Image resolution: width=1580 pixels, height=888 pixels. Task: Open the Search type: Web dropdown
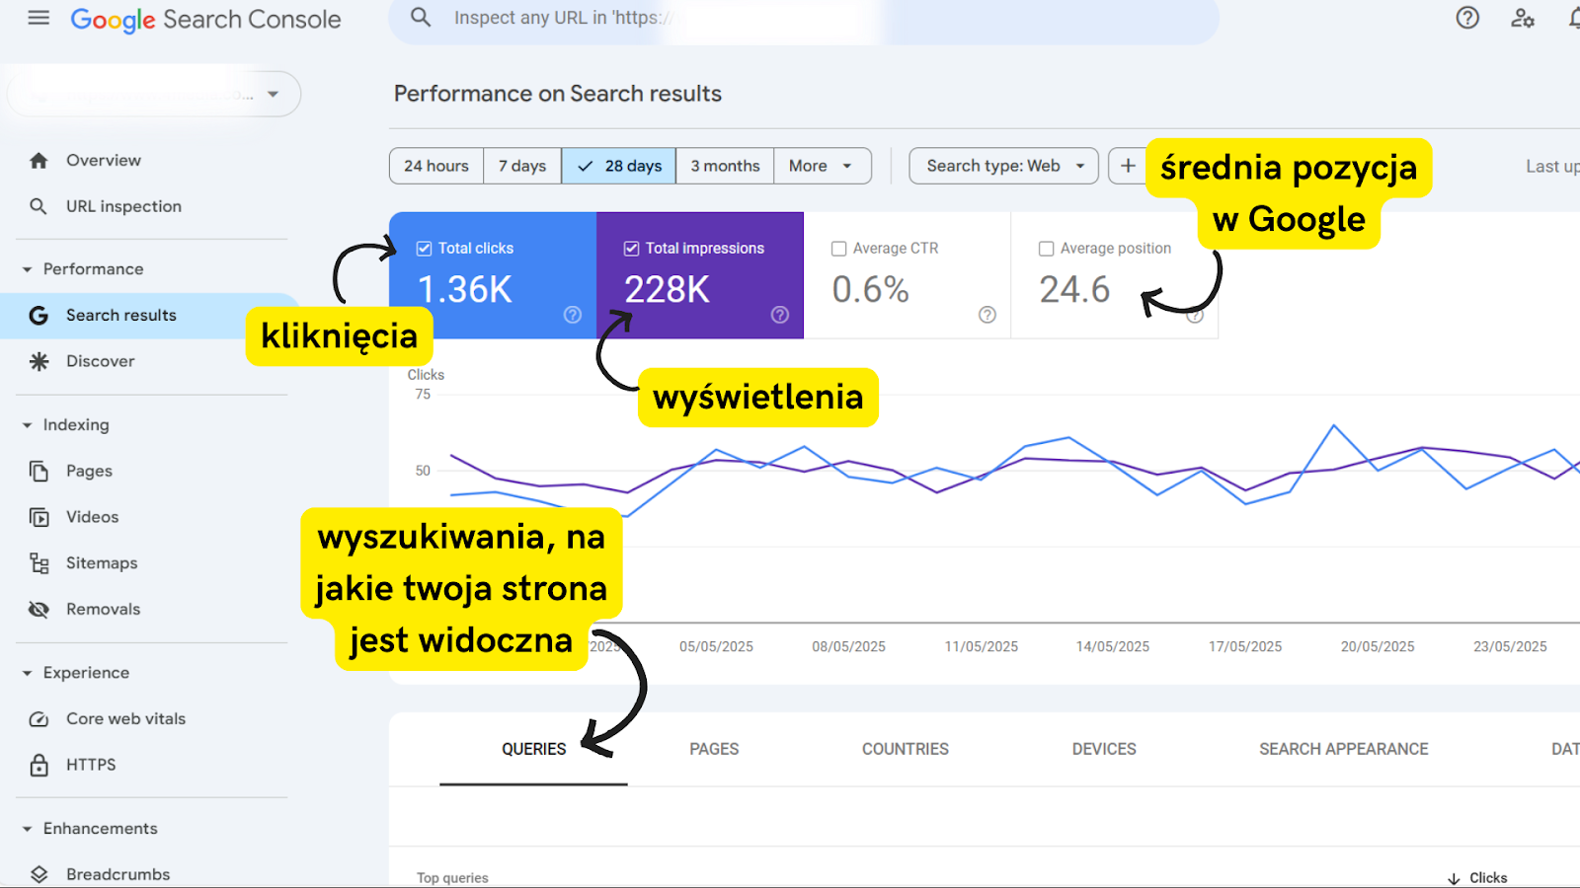(1003, 166)
